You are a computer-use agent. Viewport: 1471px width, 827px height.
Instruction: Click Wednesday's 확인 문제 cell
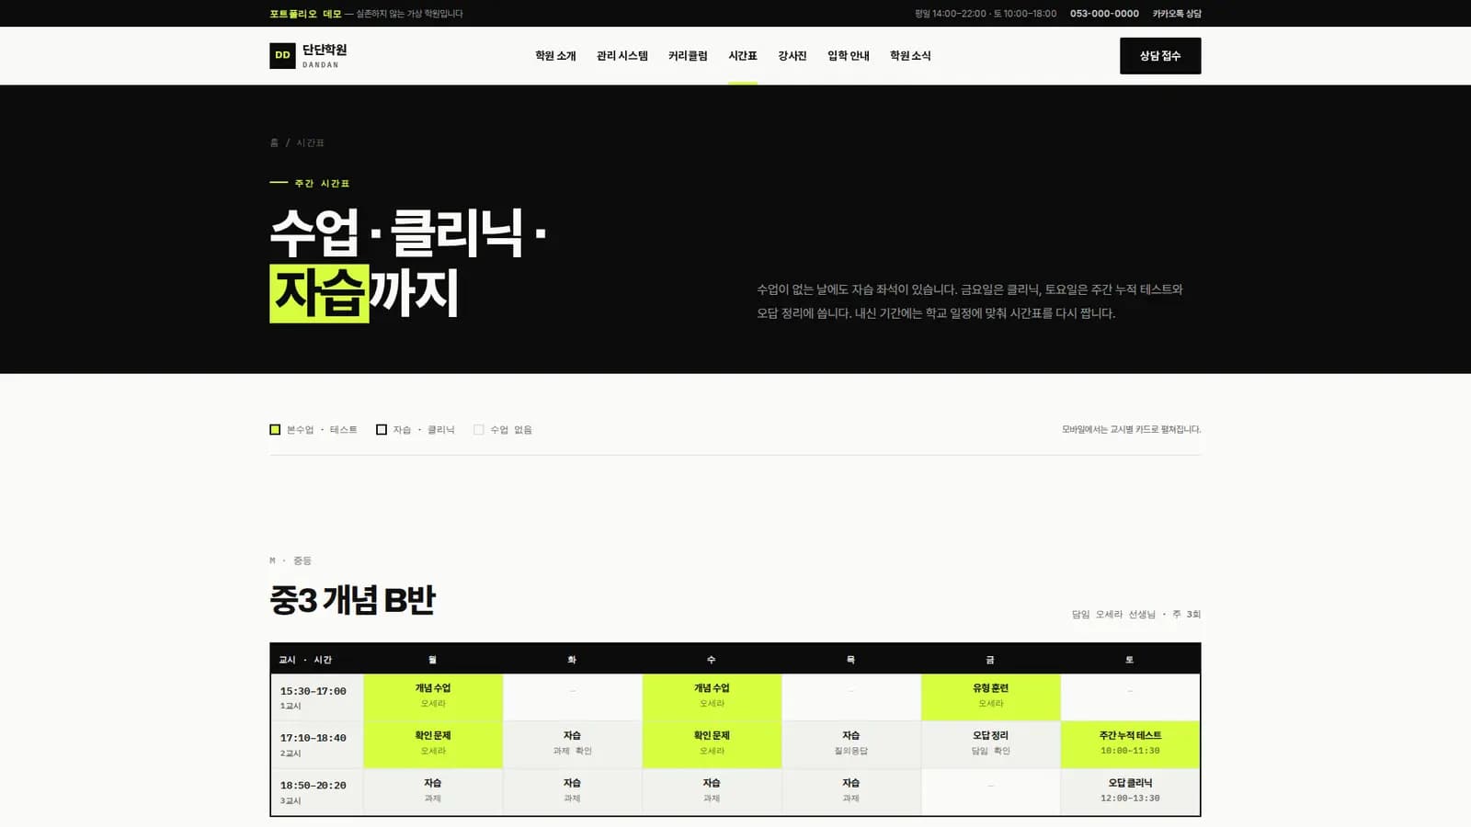(712, 744)
